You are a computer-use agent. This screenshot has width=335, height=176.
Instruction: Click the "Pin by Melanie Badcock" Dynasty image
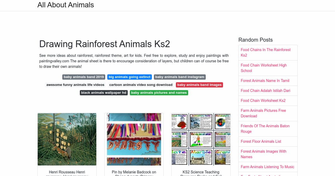[x=134, y=139]
